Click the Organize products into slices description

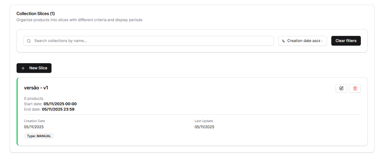point(79,20)
